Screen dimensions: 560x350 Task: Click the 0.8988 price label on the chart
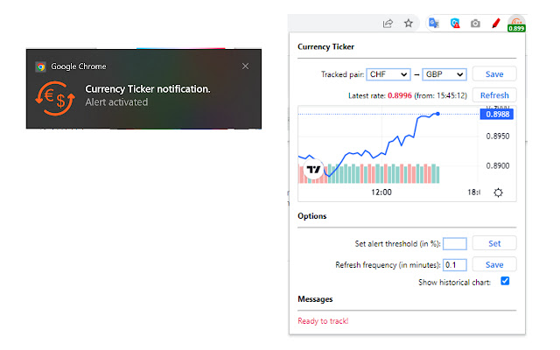click(x=497, y=115)
